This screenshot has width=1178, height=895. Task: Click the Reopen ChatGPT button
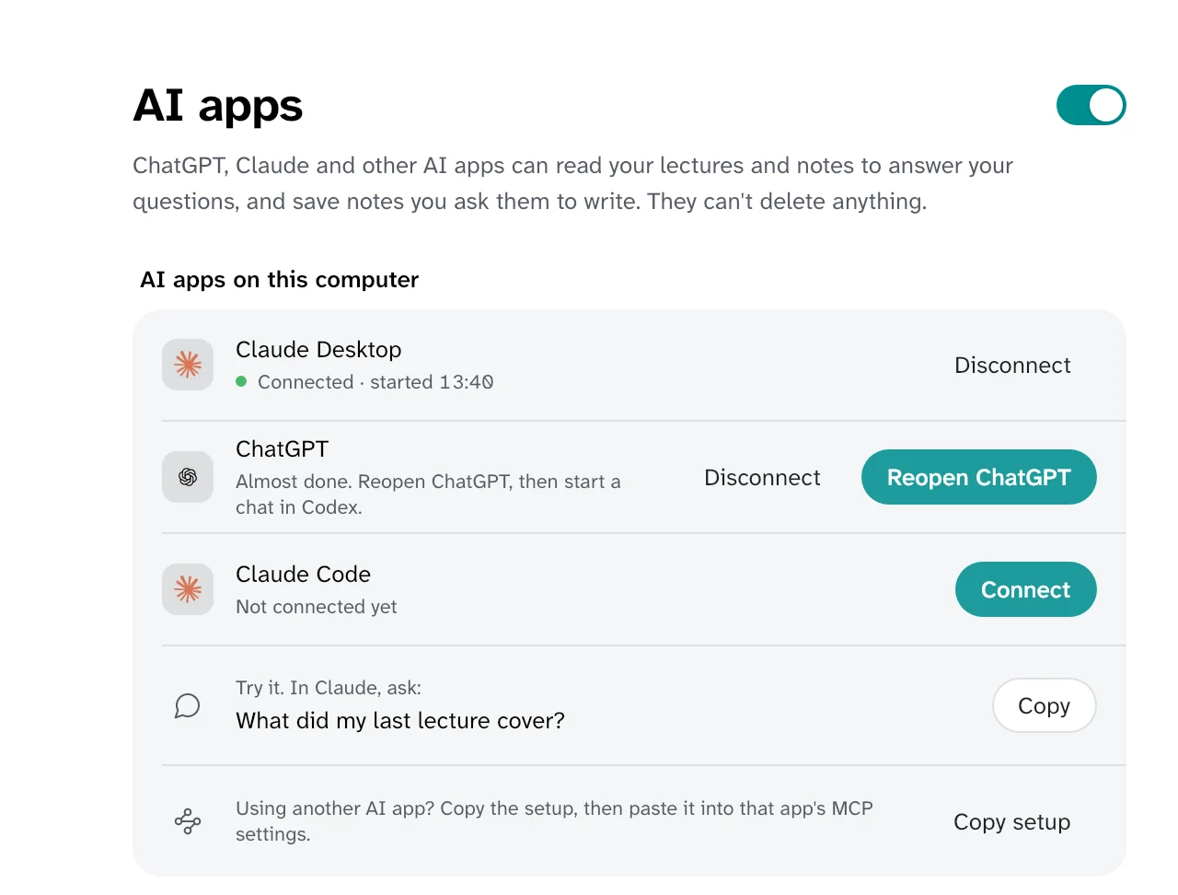click(979, 477)
